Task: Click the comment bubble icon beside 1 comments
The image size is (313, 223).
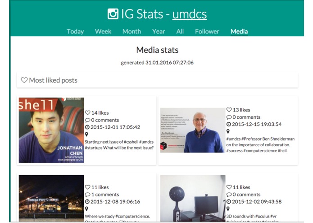Action: pos(87,195)
